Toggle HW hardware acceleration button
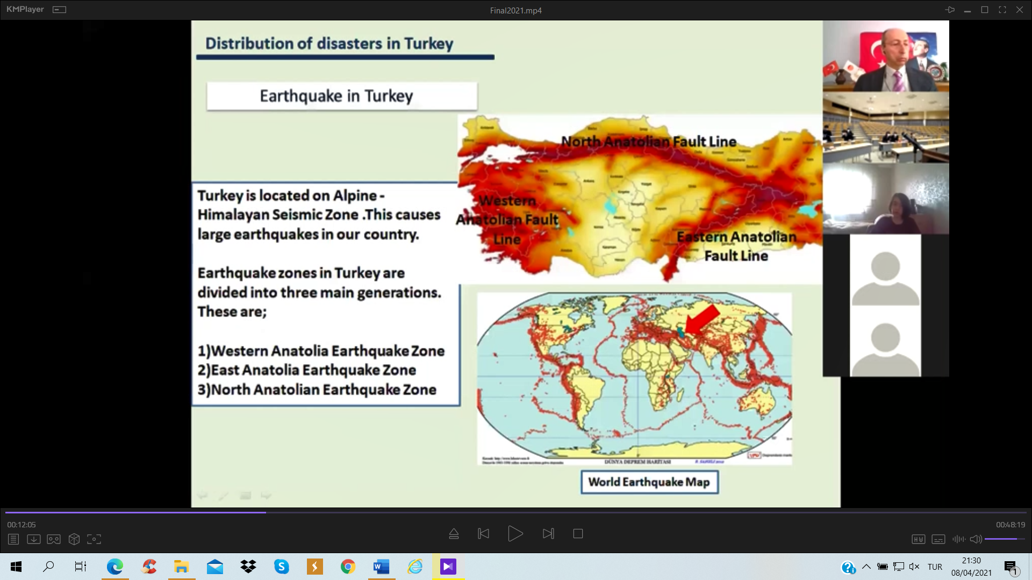Screen dimensions: 1032x580 point(918,539)
